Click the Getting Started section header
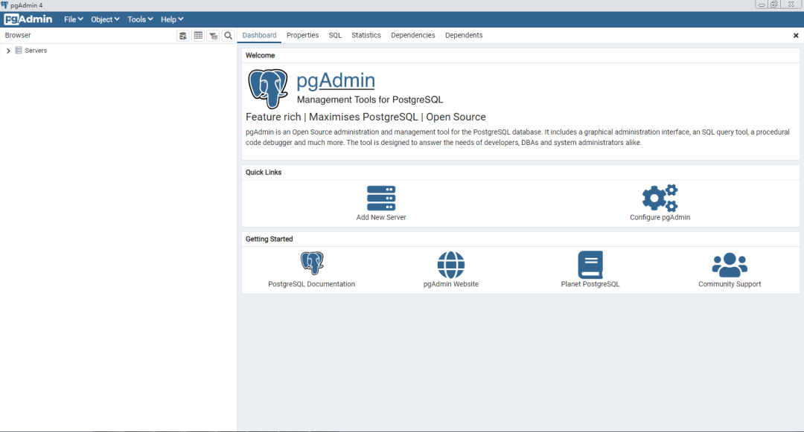Viewport: 804px width, 432px height. (x=269, y=239)
